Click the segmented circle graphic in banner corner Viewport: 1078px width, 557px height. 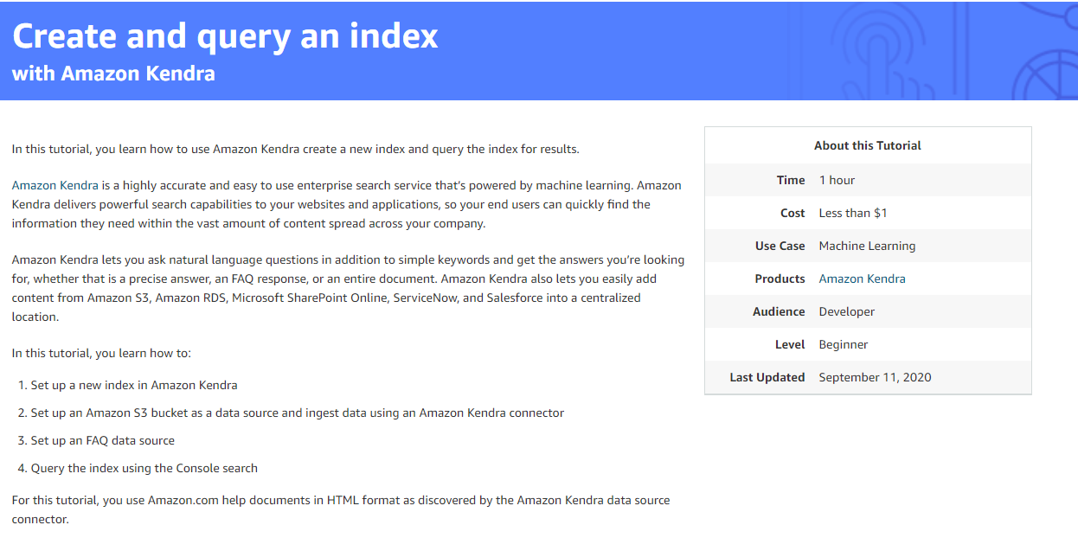point(1049,74)
